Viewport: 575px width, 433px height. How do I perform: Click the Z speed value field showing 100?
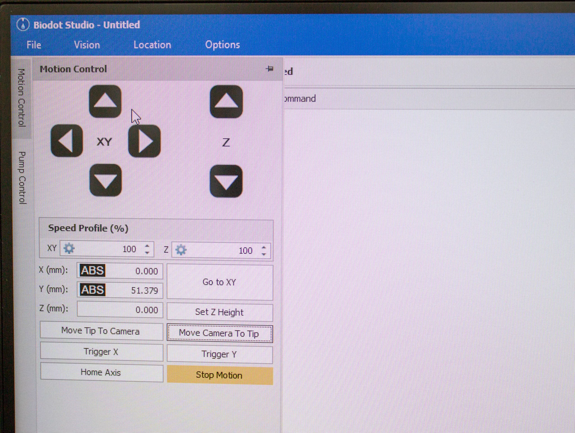point(221,250)
